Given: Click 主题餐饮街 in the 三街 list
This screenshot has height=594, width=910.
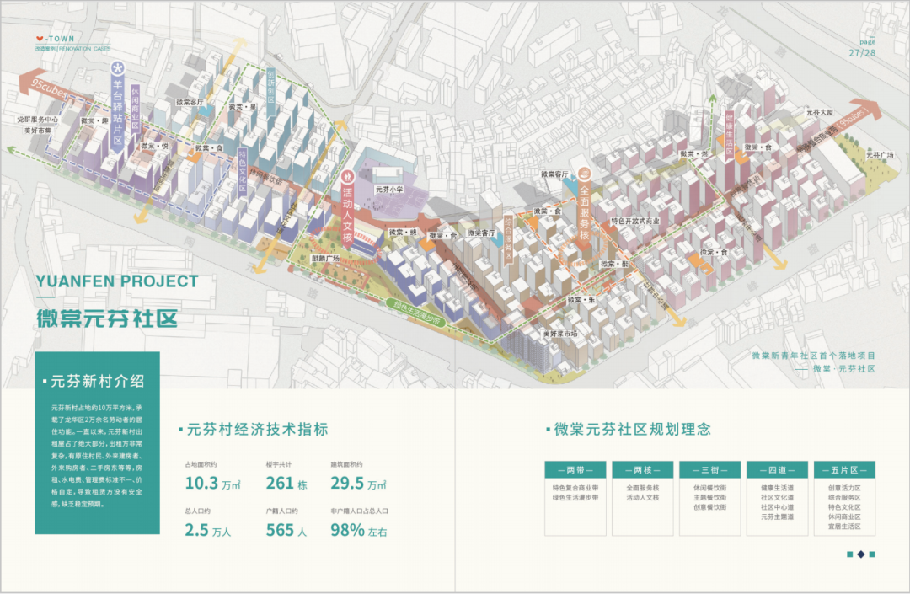Looking at the screenshot, I should [709, 498].
